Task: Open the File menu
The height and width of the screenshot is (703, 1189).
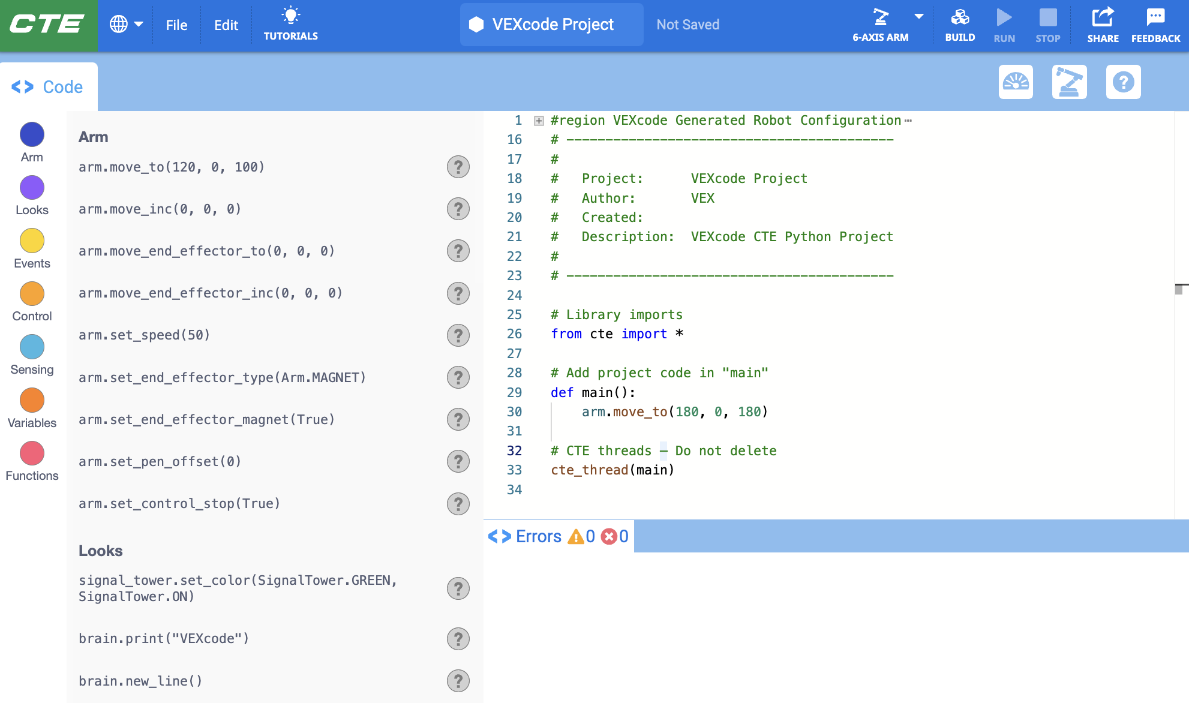Action: [176, 25]
